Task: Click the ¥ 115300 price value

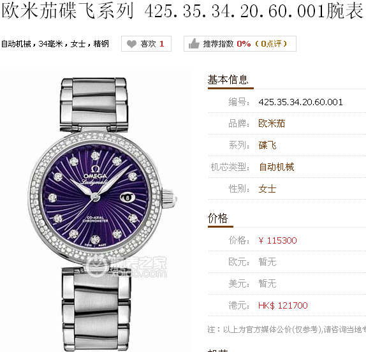Action: coord(277,240)
